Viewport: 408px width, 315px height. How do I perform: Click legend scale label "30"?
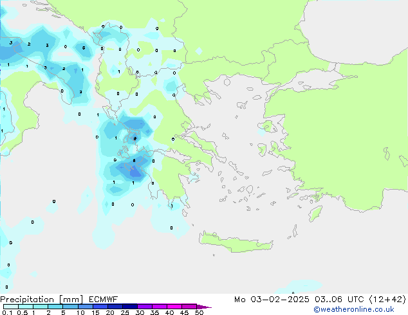point(140,312)
